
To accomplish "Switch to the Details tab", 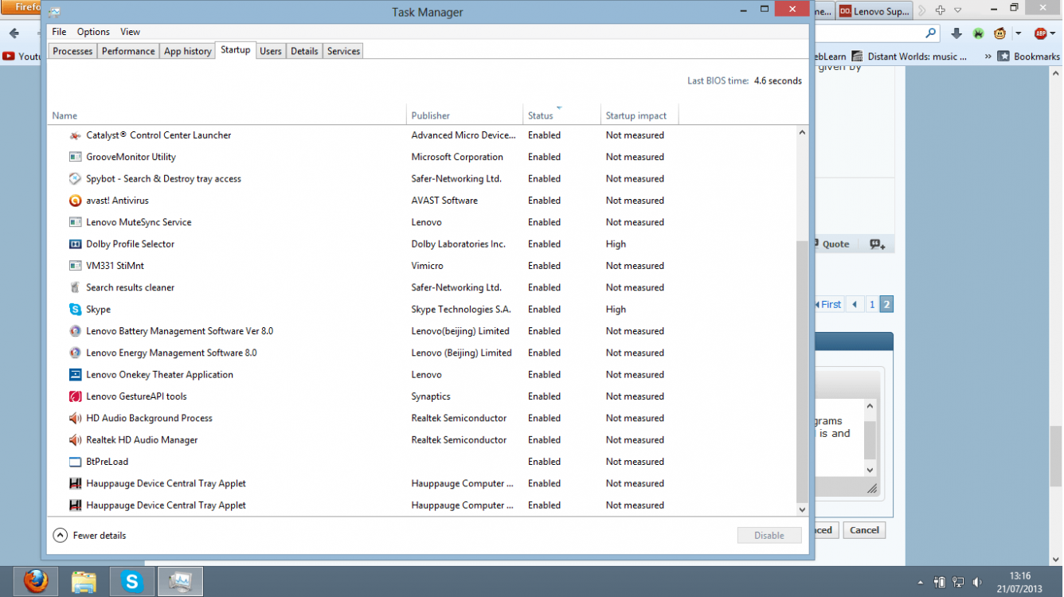I will point(304,51).
